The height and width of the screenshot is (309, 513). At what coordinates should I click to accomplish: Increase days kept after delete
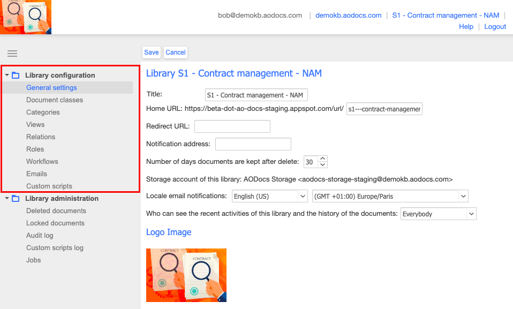coord(322,159)
